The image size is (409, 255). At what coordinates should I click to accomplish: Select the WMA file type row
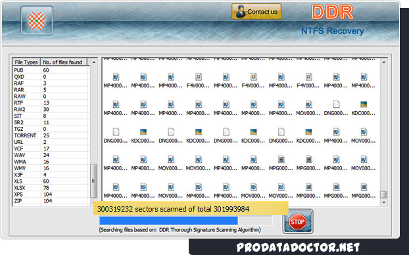(x=51, y=162)
